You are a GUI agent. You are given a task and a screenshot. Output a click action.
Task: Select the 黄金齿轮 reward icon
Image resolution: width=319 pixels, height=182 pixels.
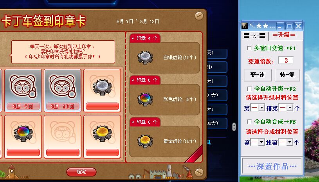point(145,141)
